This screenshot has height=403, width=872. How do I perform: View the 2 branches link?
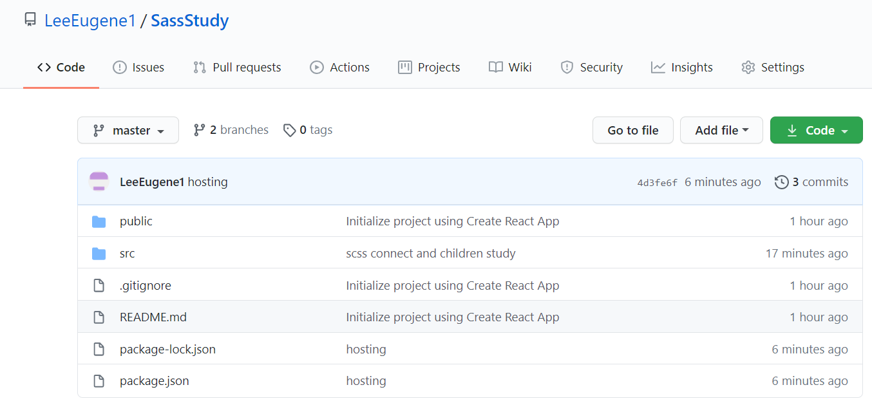click(231, 130)
